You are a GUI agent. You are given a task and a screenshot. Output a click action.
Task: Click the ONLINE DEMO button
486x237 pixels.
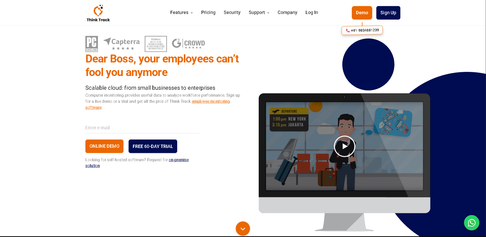point(104,146)
